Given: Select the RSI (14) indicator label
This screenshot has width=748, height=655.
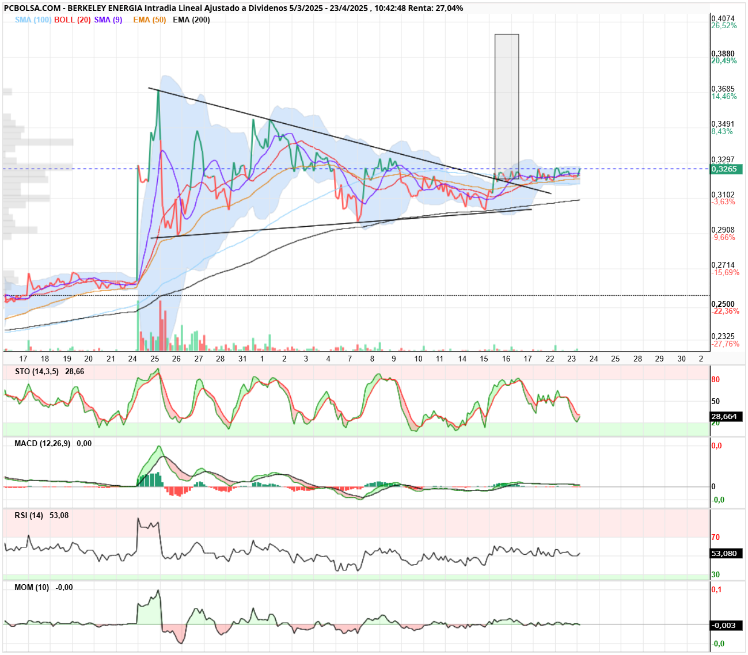Looking at the screenshot, I should click(29, 515).
